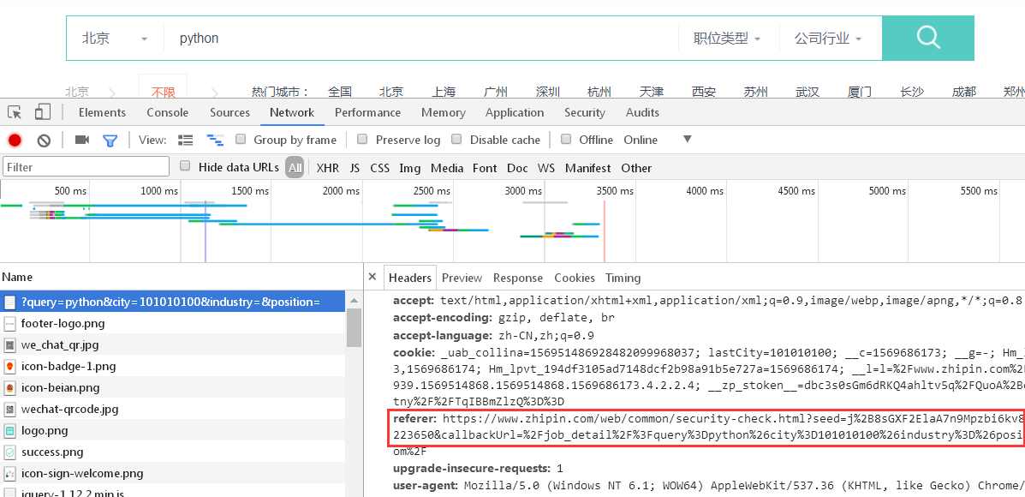Toggle the Offline checkbox
The width and height of the screenshot is (1025, 497).
pos(566,140)
